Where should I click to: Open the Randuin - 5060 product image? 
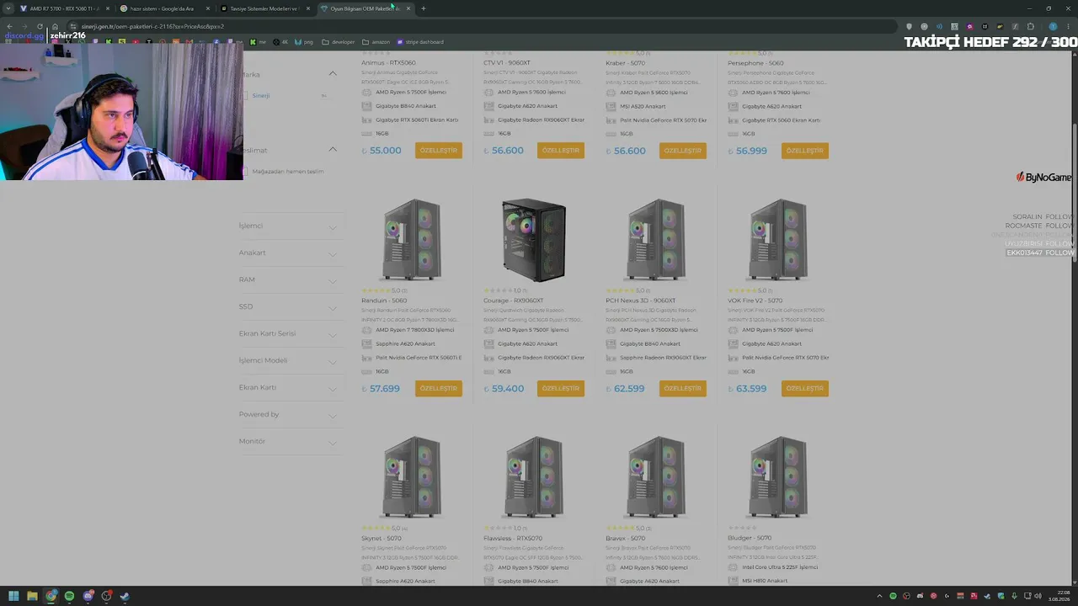[412, 240]
